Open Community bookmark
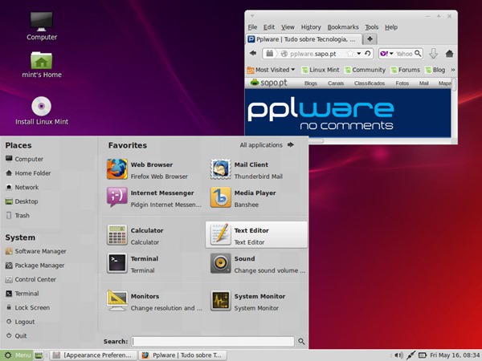The width and height of the screenshot is (482, 361). [365, 70]
